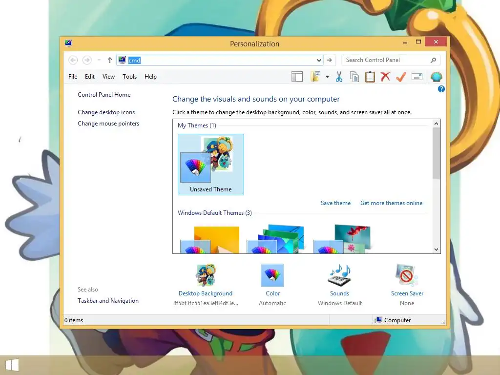Click the search magnifier icon

coord(434,60)
